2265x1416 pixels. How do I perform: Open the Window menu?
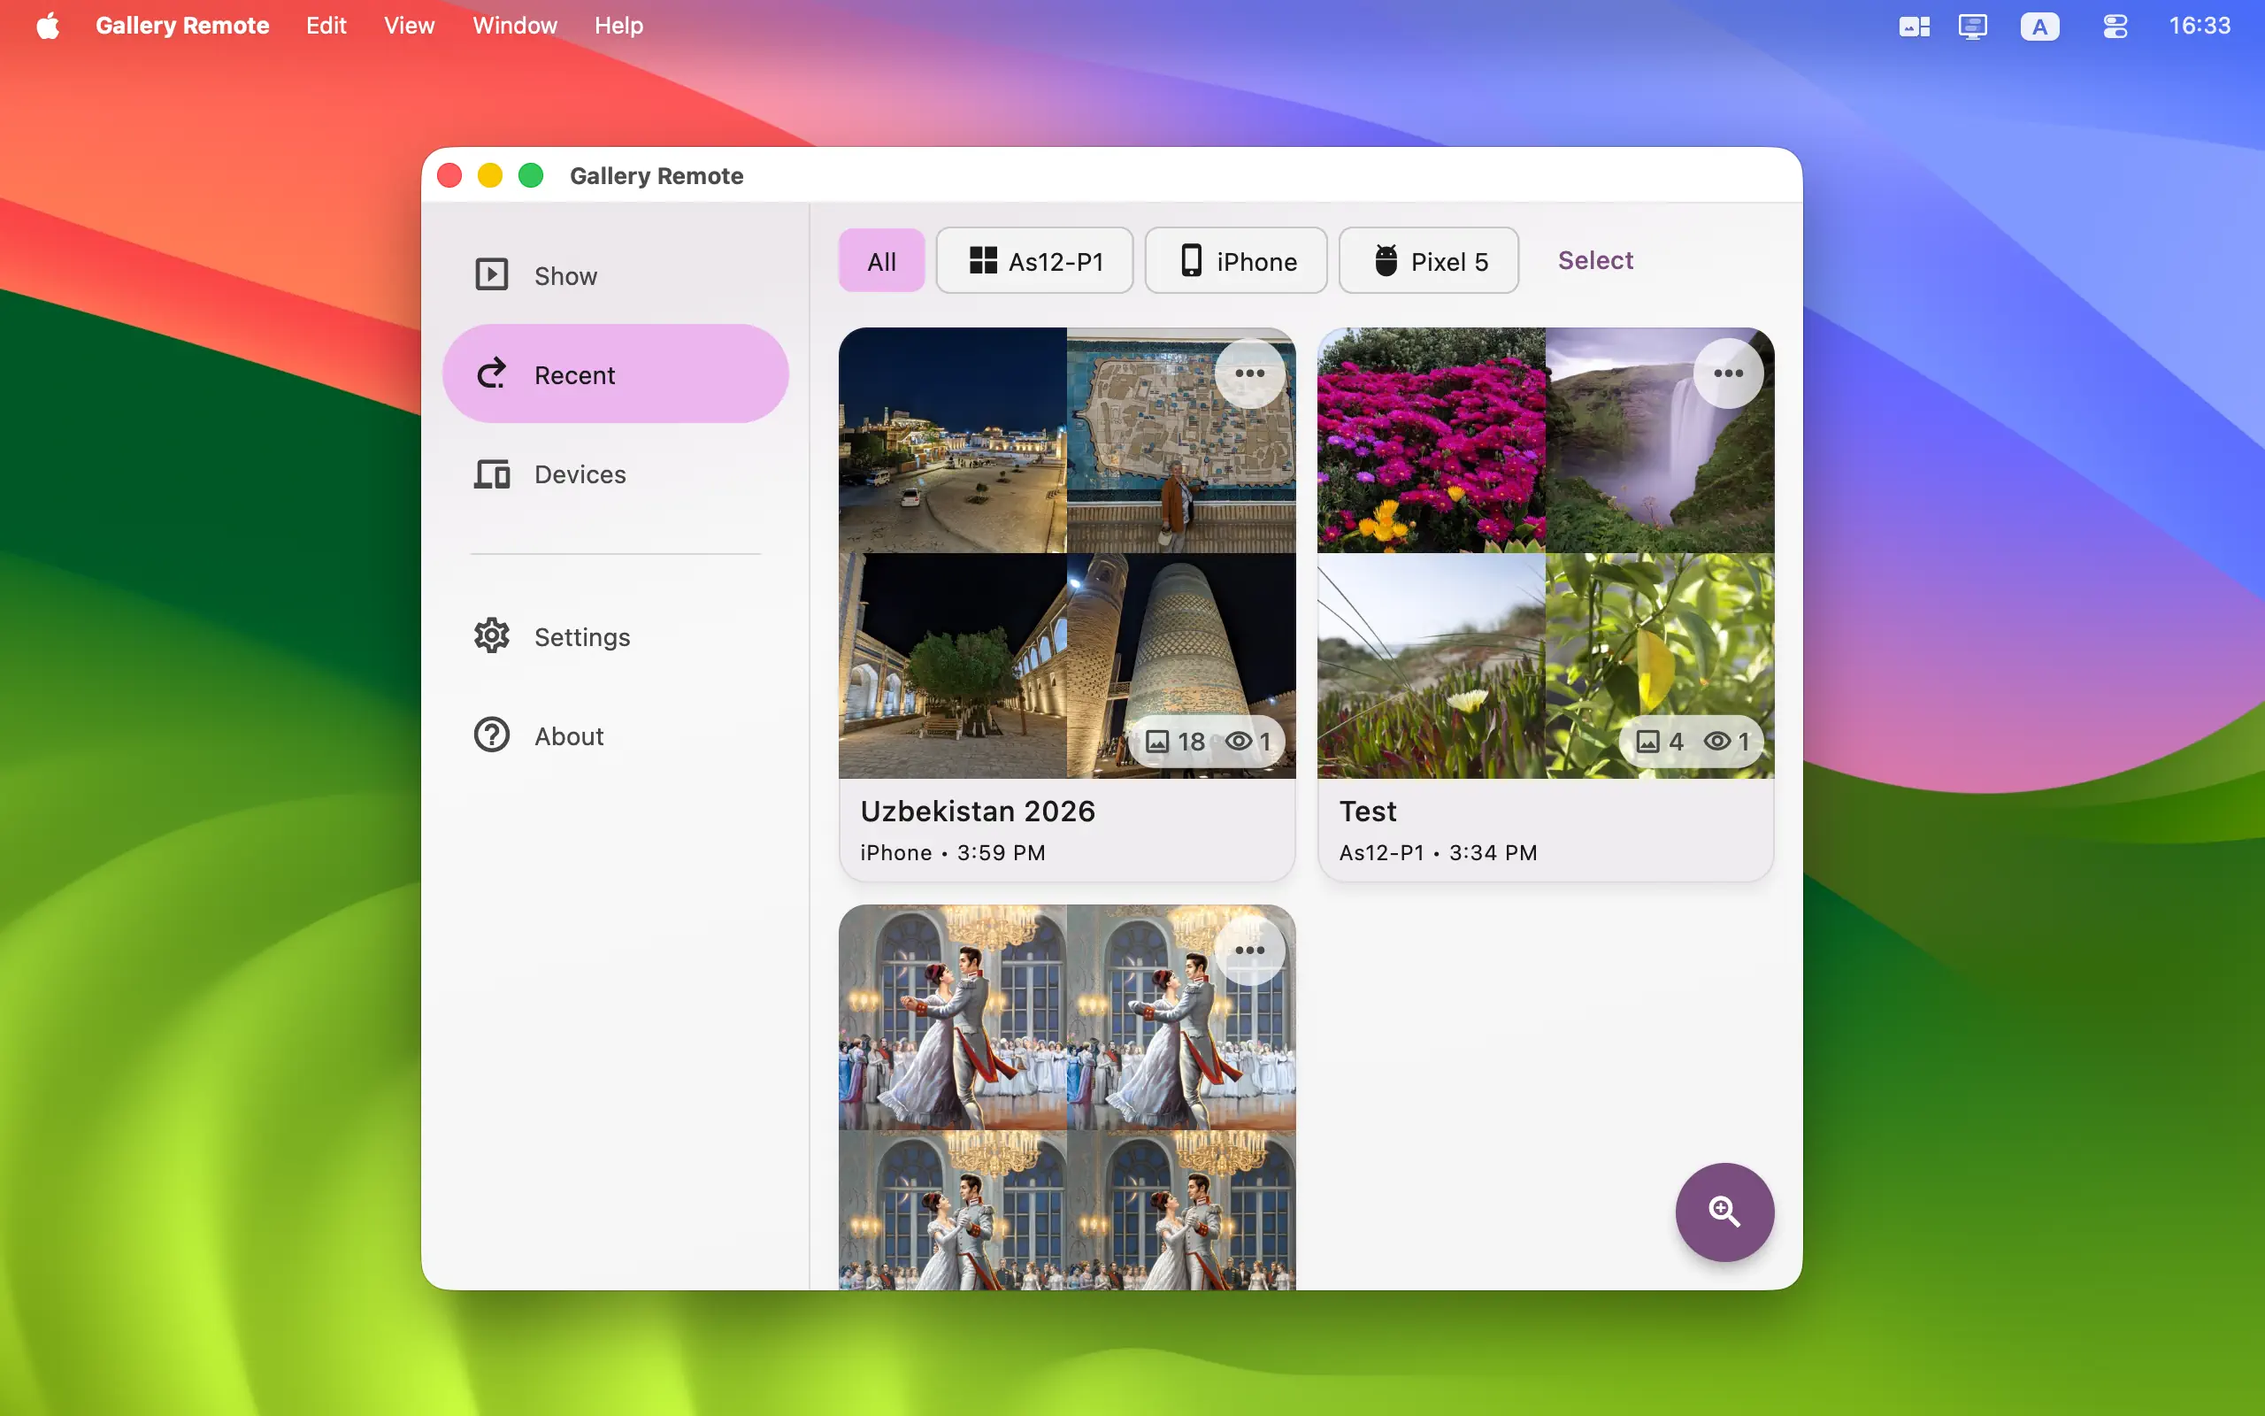(515, 26)
